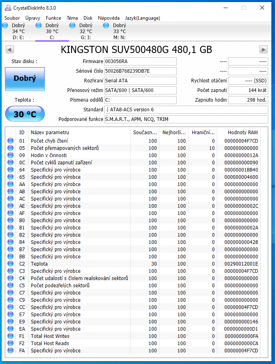Click status orb for ID 05 row
This screenshot has width=275, height=364.
coord(10,148)
